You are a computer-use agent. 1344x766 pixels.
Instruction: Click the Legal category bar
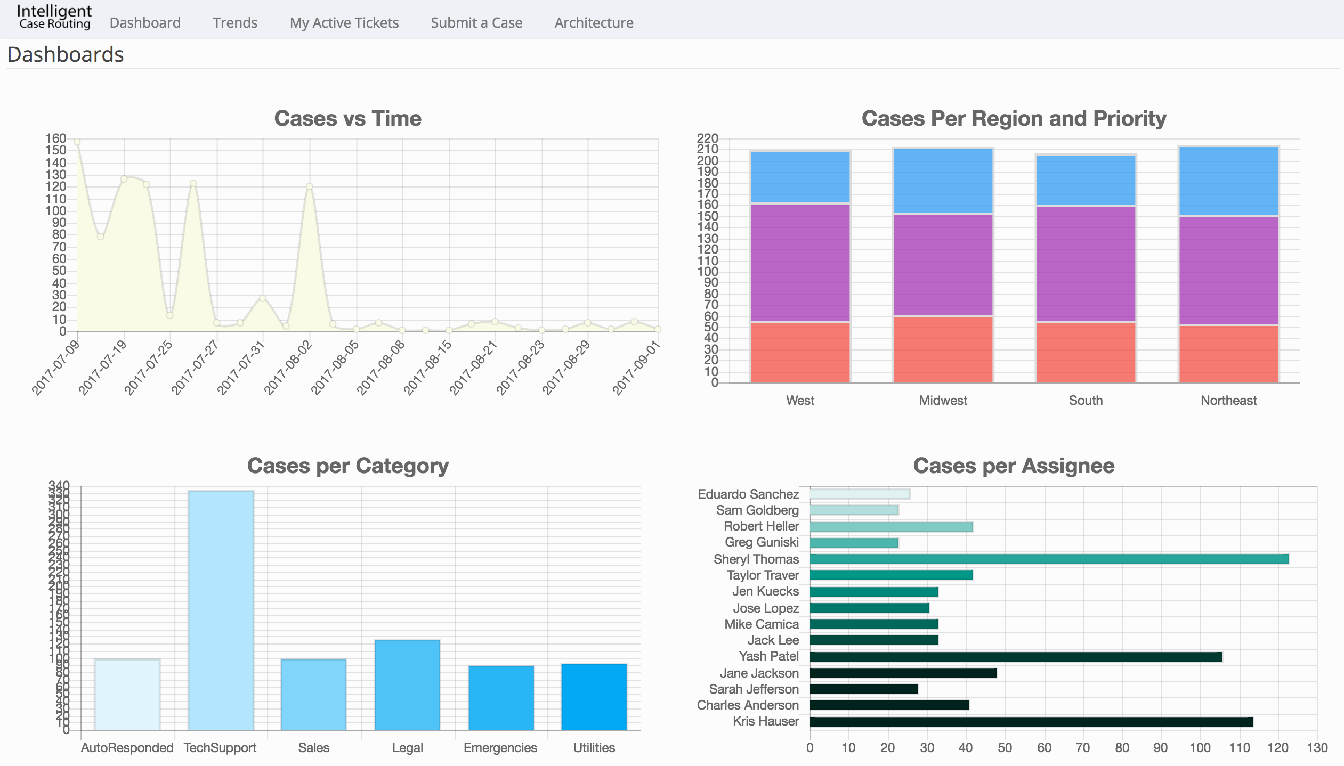[x=408, y=685]
